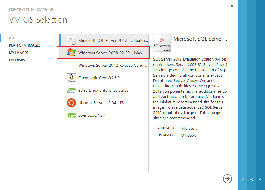Choose Windows Server 2008 R2 SP1 image
265x190 pixels.
(112, 53)
